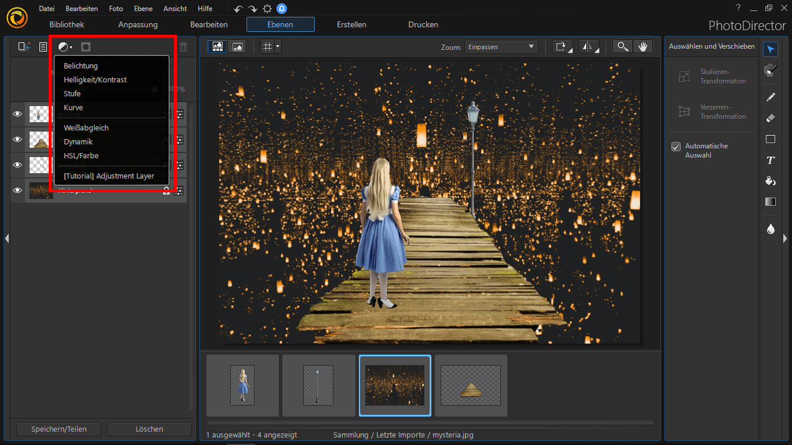Open settings of the girl layer
The image size is (792, 445).
[179, 115]
